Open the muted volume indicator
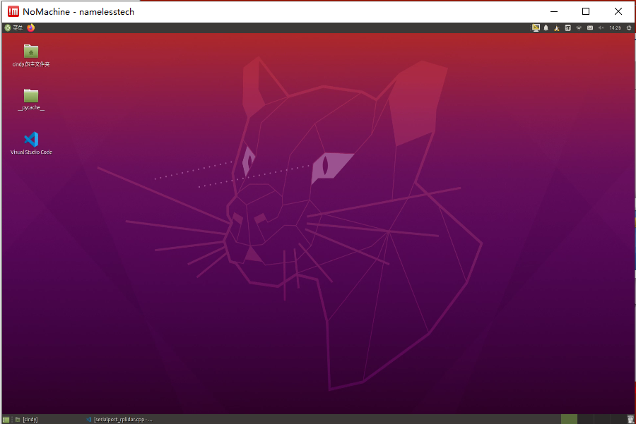Image resolution: width=636 pixels, height=424 pixels. pyautogui.click(x=601, y=28)
